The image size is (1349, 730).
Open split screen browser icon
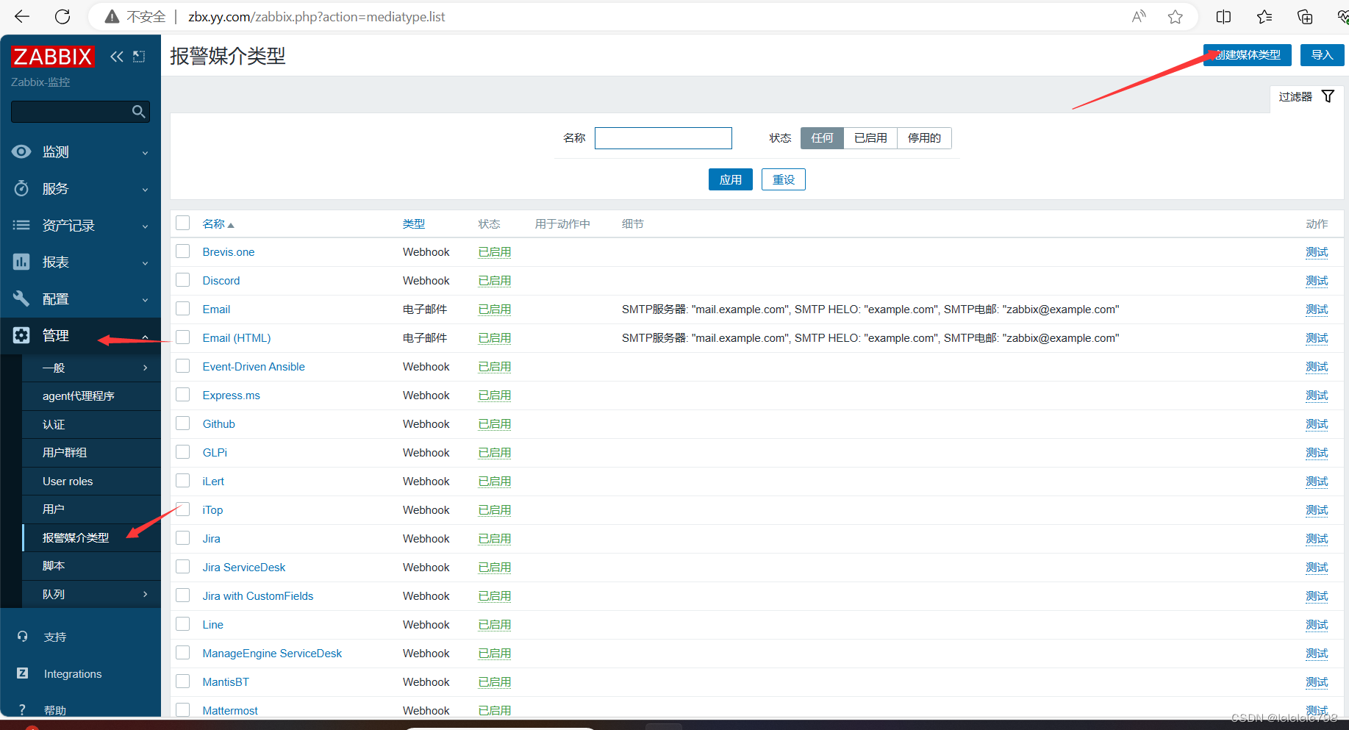[1223, 16]
